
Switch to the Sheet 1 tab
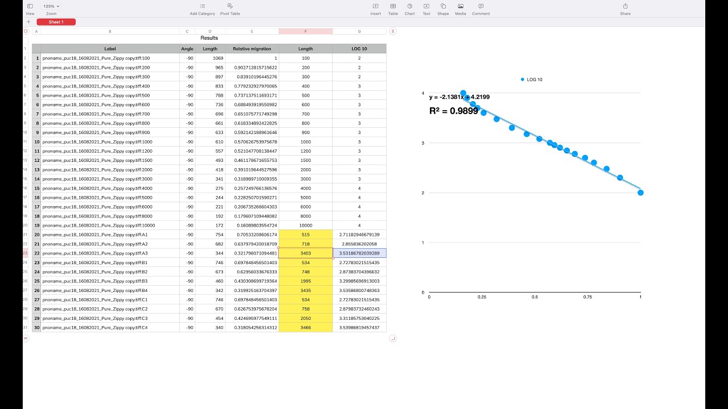click(x=56, y=22)
